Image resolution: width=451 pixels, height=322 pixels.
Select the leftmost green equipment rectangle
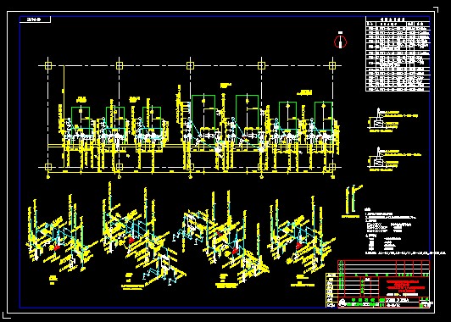(81, 121)
